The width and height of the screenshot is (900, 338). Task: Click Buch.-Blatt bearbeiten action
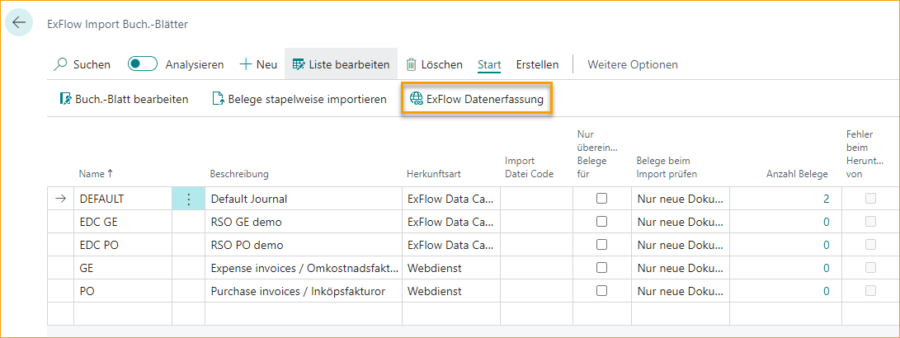124,99
